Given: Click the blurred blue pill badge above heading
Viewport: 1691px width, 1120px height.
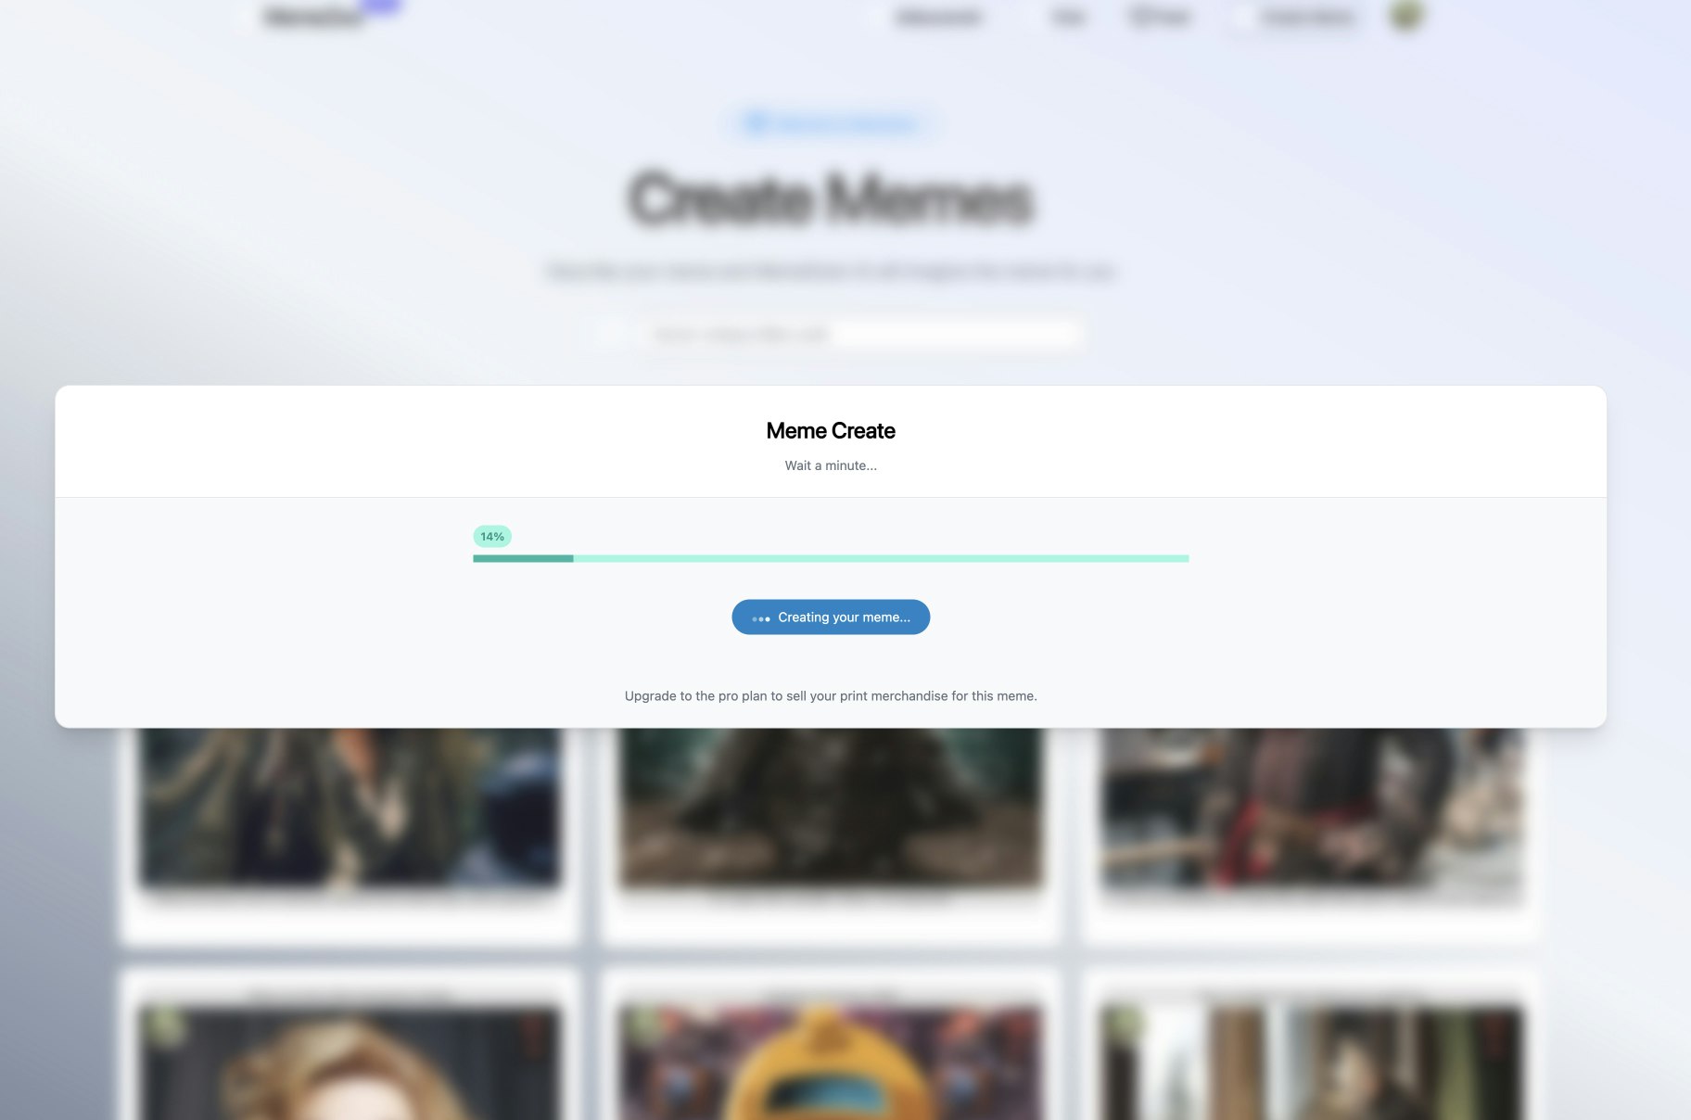Looking at the screenshot, I should 831,123.
